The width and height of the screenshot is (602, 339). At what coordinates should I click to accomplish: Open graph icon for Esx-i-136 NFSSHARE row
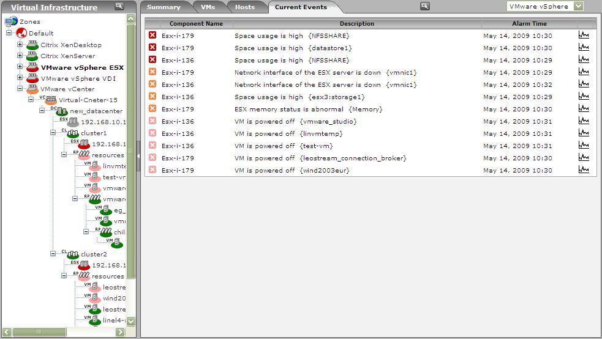point(584,60)
